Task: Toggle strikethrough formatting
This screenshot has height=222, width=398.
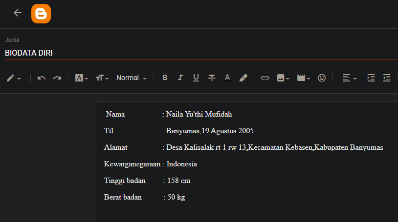Action: [211, 78]
